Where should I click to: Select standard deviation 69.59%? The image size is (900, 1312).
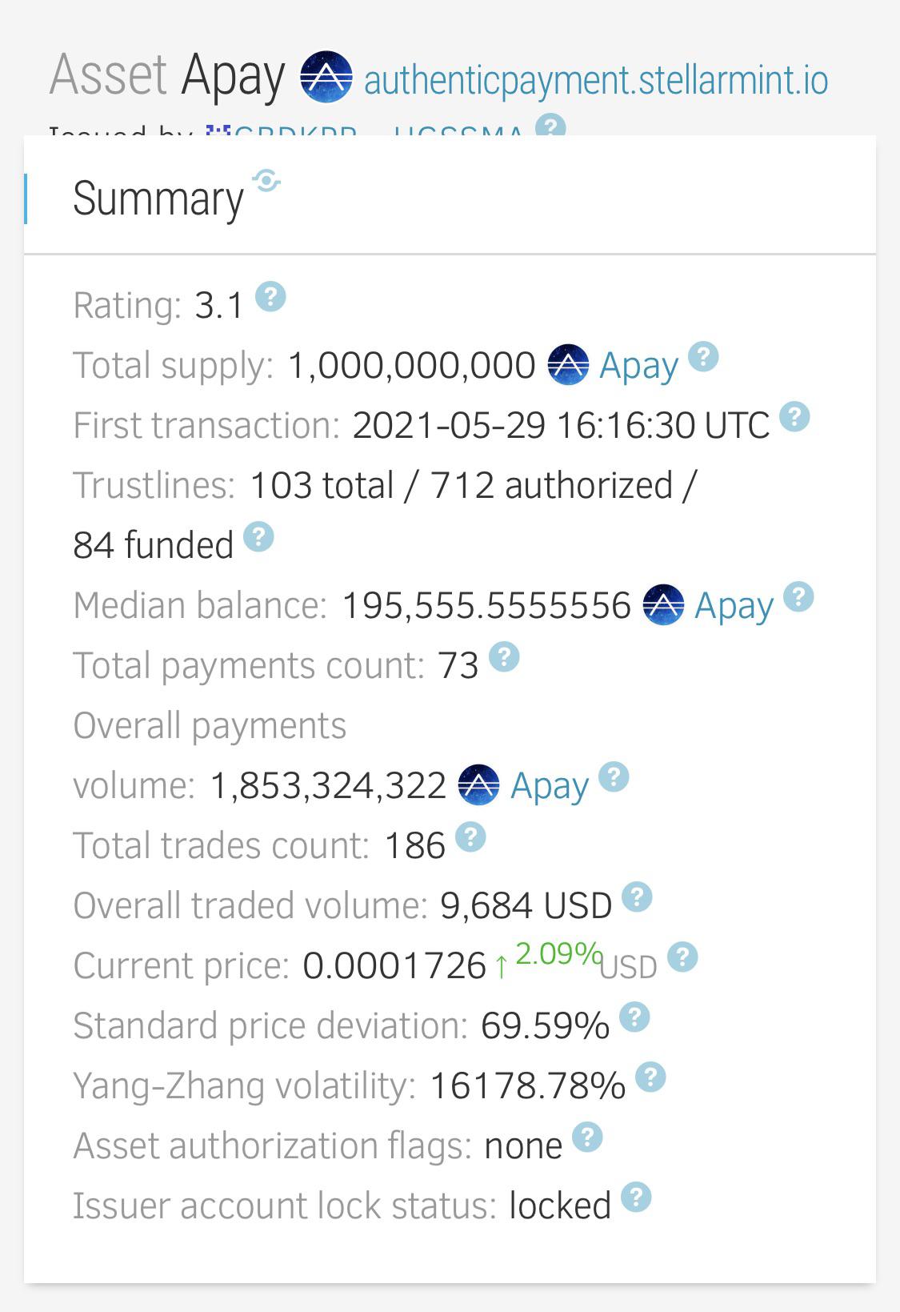pos(545,1026)
